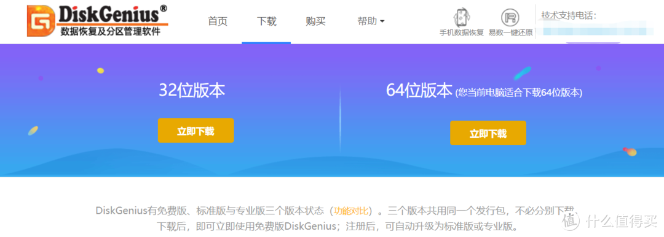The width and height of the screenshot is (664, 237).
Task: Open the 易数一键还原 restore icon
Action: click(x=510, y=18)
